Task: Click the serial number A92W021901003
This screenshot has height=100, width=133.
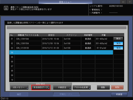Action: [116, 6]
